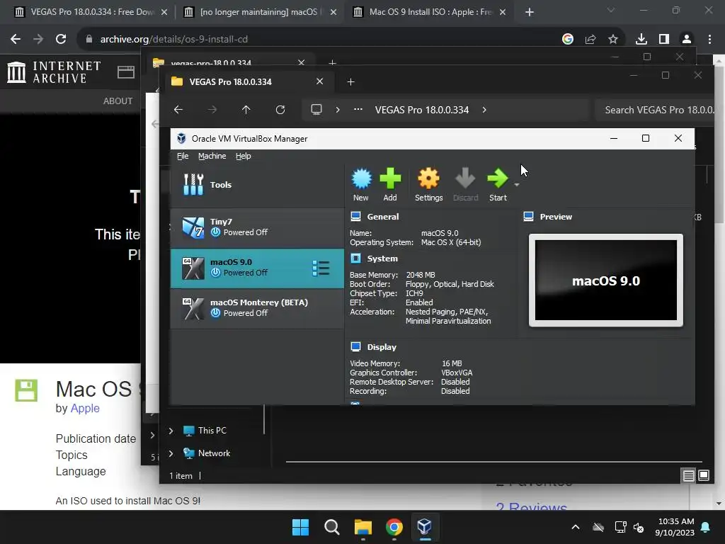Expand the ellipsis in Explorer breadcrumb

coord(358,110)
